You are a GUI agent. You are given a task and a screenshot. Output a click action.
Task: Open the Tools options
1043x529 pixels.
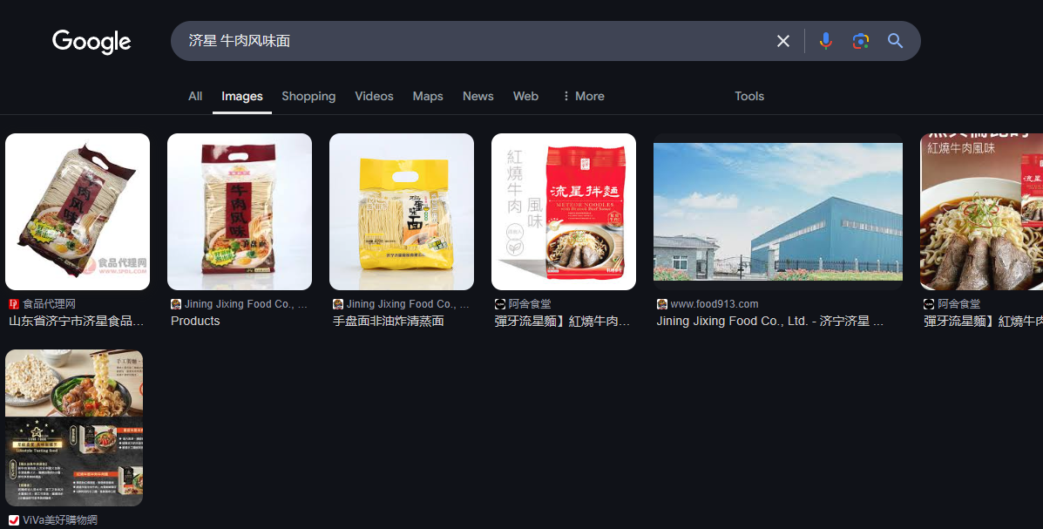[x=749, y=97]
